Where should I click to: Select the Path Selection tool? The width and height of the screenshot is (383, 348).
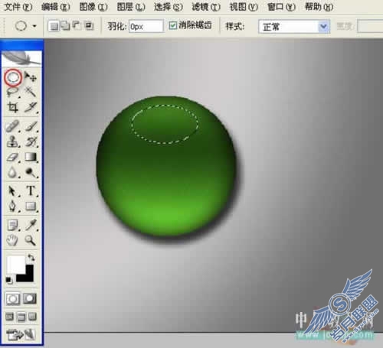pyautogui.click(x=13, y=190)
